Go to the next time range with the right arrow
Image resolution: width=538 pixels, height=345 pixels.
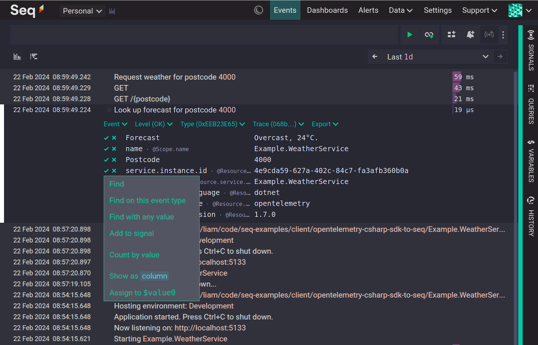[x=500, y=57]
